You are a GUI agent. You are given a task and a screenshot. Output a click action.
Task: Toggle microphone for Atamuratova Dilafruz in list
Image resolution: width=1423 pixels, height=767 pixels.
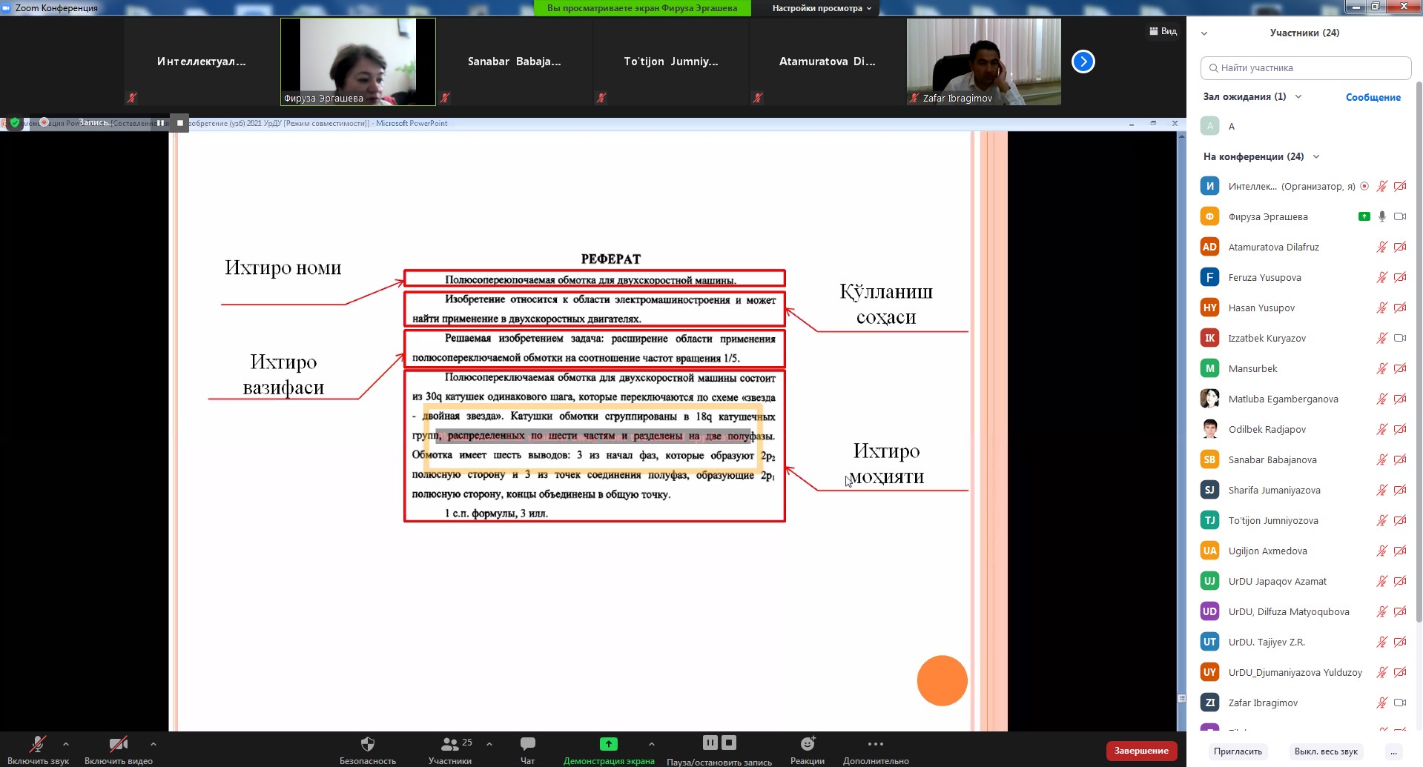(1381, 248)
